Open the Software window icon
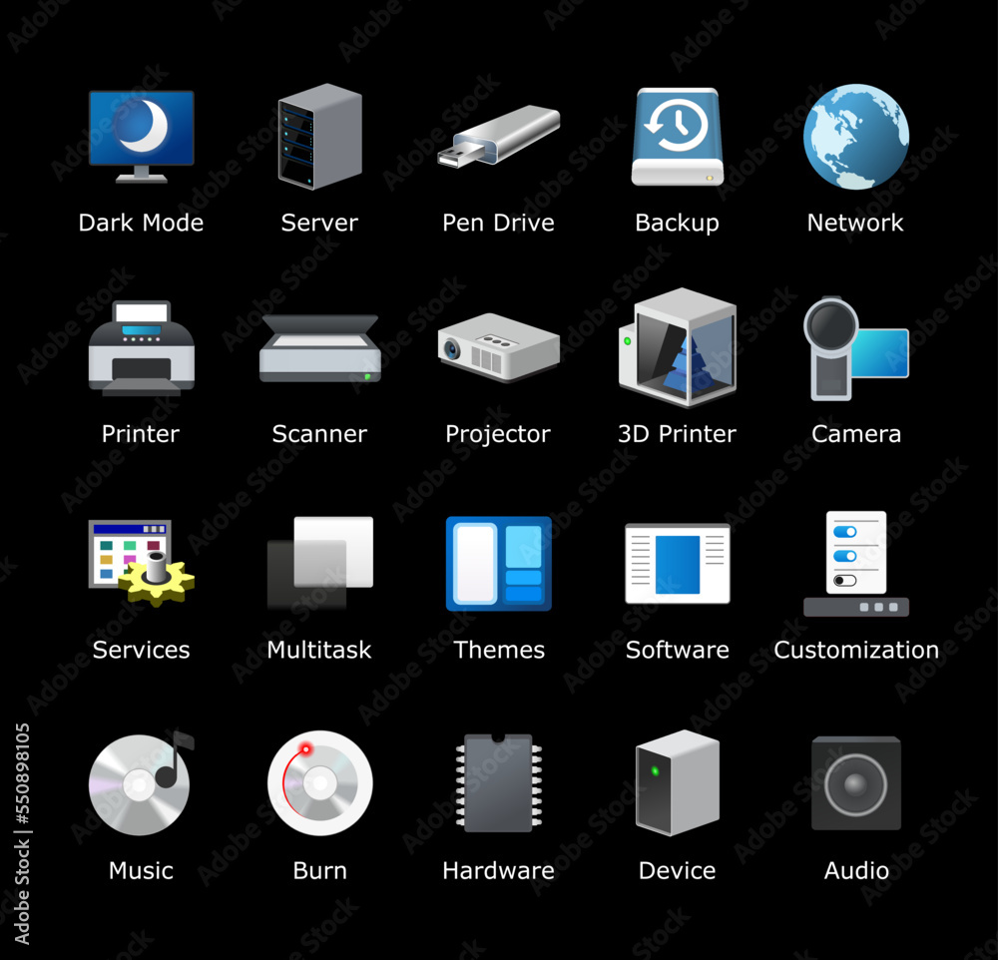Image resolution: width=998 pixels, height=960 pixels. [678, 564]
